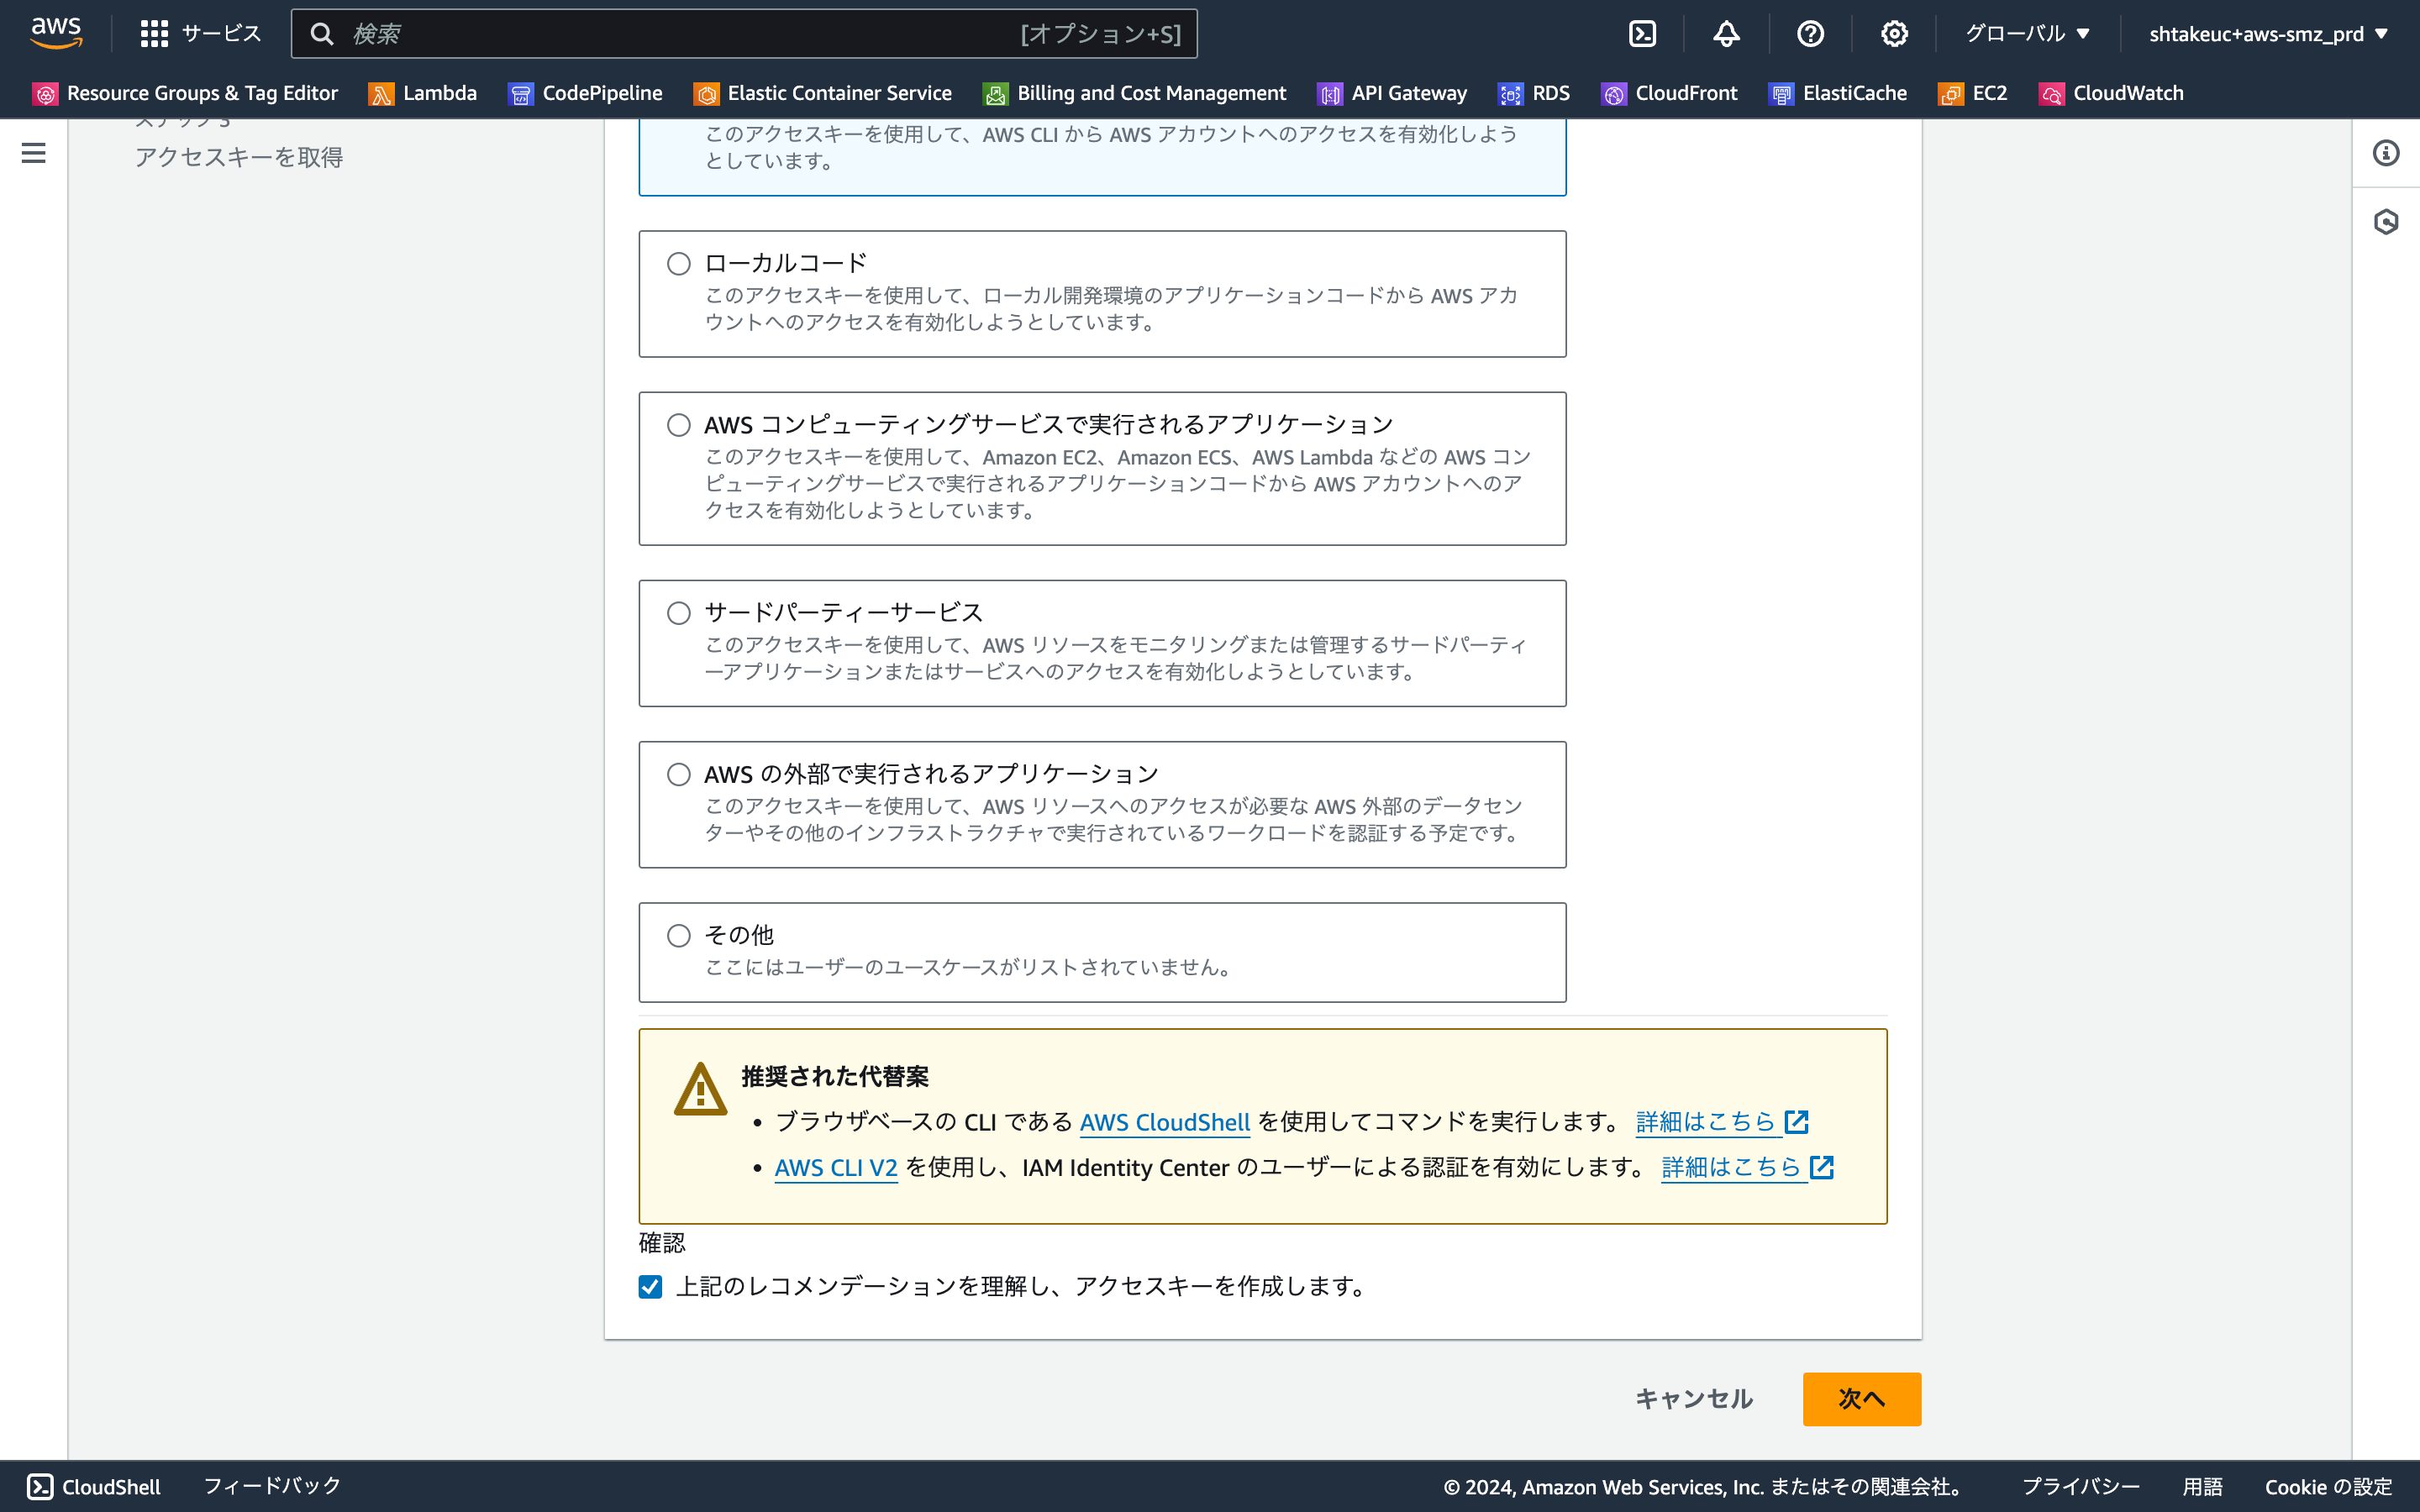This screenshot has width=2420, height=1512.
Task: Open the AWS CloudShell link
Action: pyautogui.click(x=1165, y=1122)
